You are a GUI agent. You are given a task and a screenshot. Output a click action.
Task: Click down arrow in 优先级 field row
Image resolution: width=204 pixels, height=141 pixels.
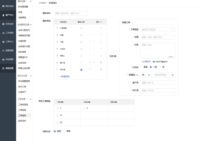pos(94,49)
